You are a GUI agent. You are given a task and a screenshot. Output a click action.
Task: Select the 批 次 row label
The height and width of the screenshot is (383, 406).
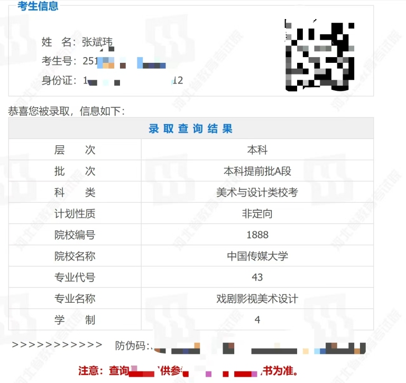[x=75, y=171]
